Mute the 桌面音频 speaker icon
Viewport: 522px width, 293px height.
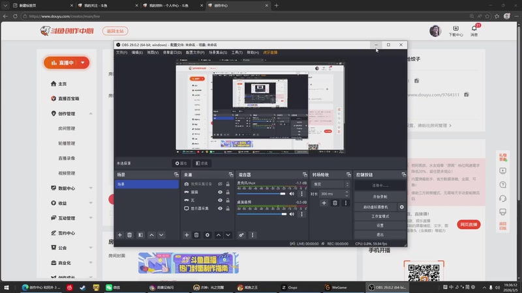[292, 214]
